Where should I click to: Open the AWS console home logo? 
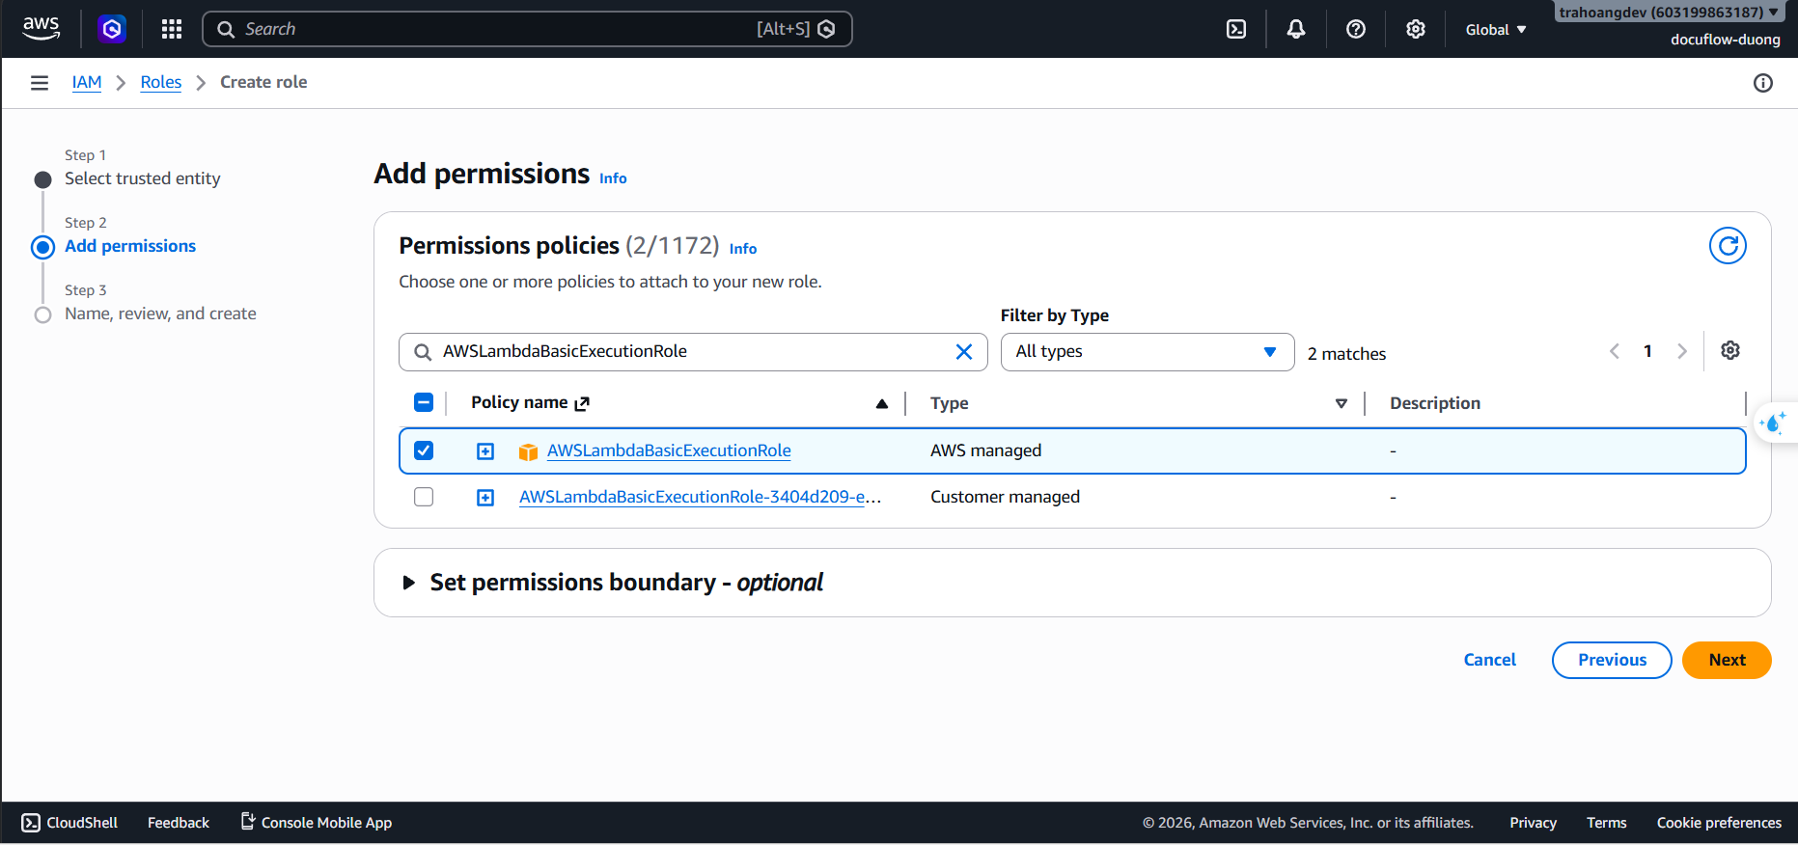click(41, 29)
